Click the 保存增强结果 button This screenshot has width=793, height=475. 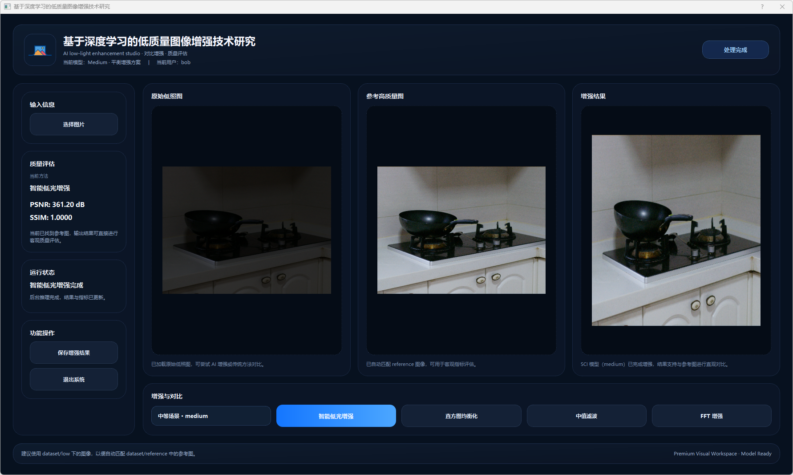(x=74, y=353)
